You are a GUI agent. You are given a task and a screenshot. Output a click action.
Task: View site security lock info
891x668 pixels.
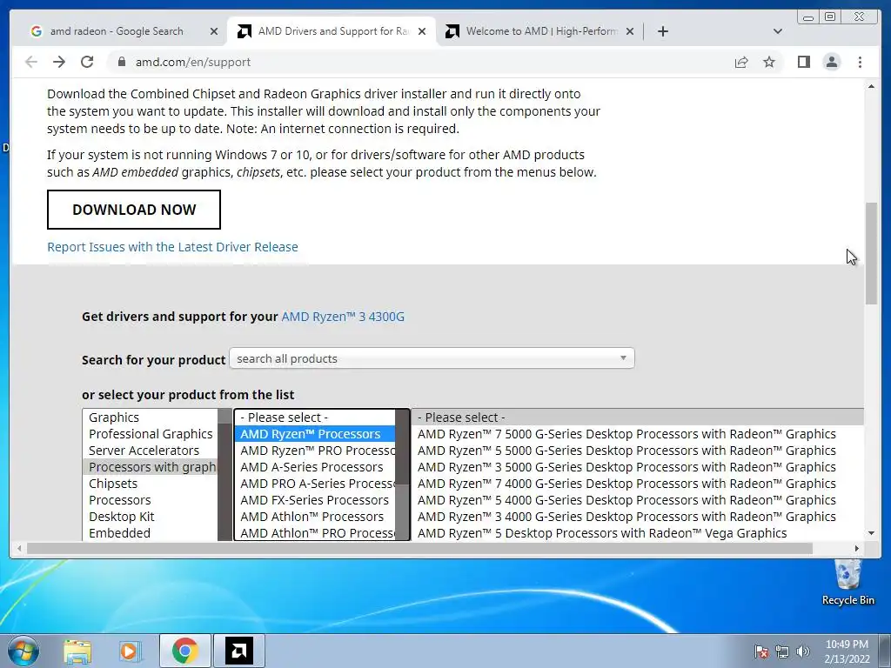click(121, 62)
